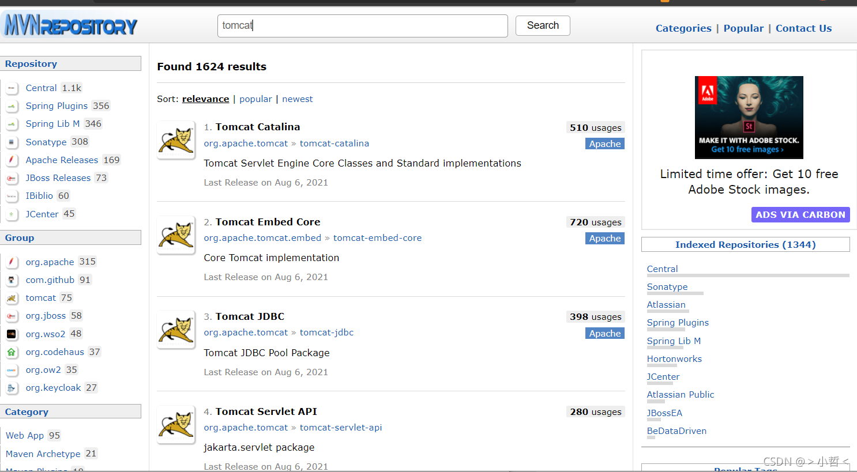The width and height of the screenshot is (857, 472).
Task: Open the Contact Us menu link
Action: (x=803, y=28)
